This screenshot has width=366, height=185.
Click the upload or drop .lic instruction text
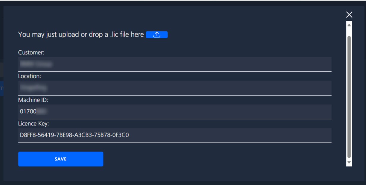coord(81,35)
